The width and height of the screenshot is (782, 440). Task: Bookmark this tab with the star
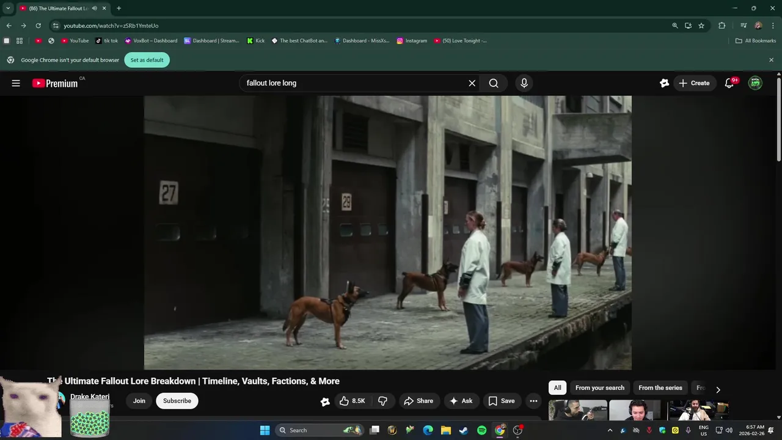click(701, 26)
